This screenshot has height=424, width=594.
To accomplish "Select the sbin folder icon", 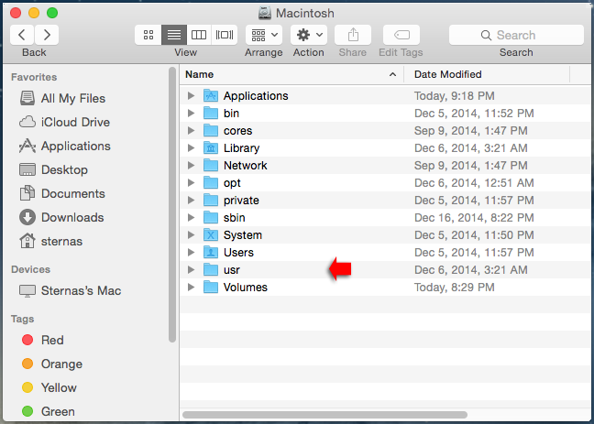I will coord(211,218).
